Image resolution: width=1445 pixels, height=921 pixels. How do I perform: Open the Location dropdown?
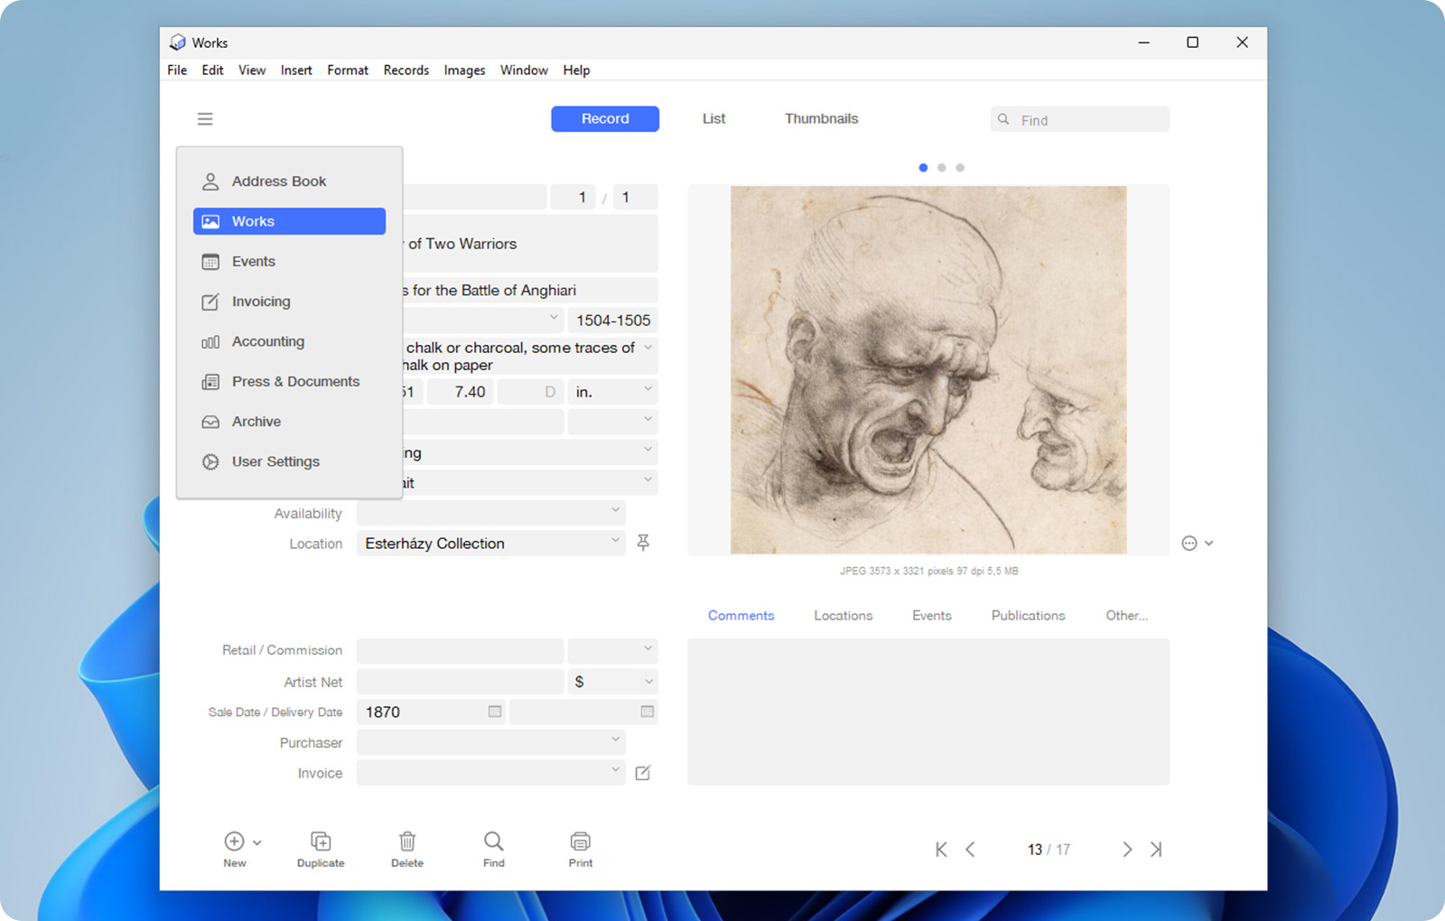click(x=615, y=540)
